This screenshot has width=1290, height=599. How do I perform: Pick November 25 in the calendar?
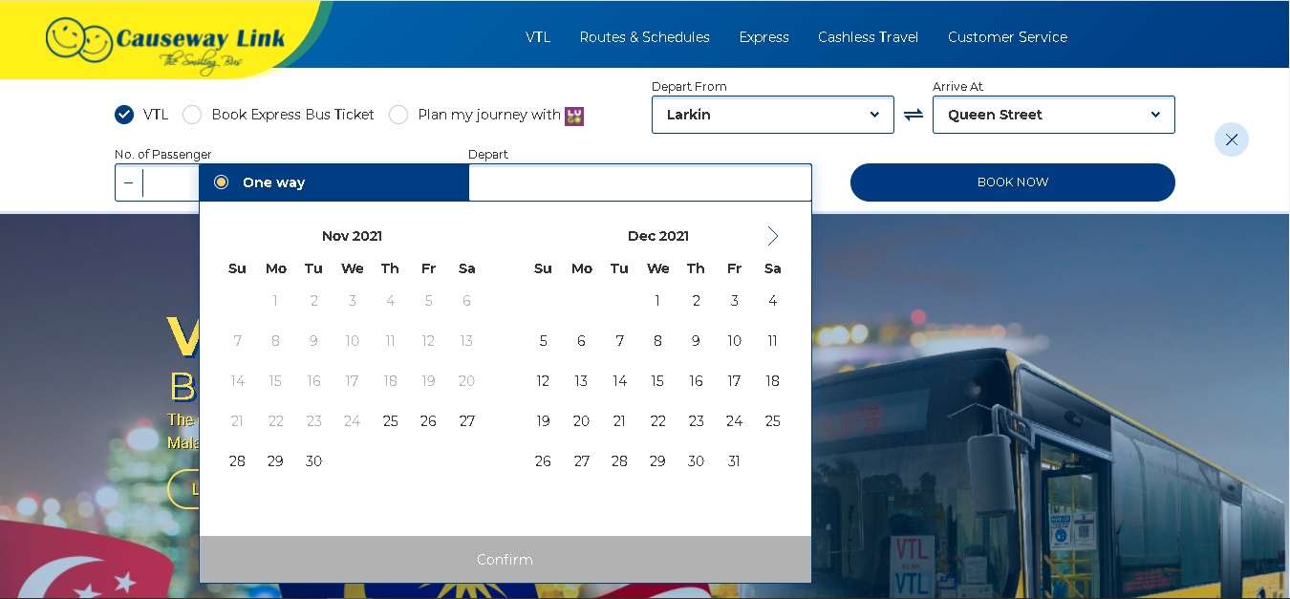[x=390, y=421]
